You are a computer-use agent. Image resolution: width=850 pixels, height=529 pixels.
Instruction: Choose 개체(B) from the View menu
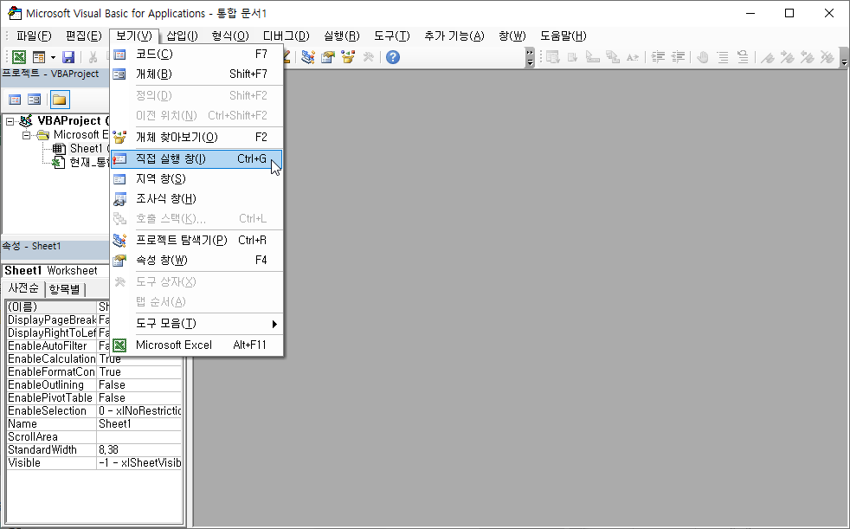(x=196, y=74)
